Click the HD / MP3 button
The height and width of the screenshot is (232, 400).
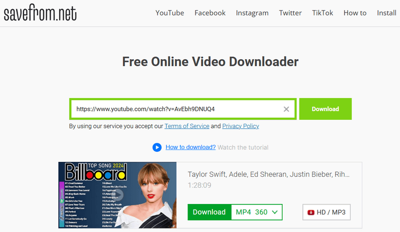pyautogui.click(x=326, y=212)
